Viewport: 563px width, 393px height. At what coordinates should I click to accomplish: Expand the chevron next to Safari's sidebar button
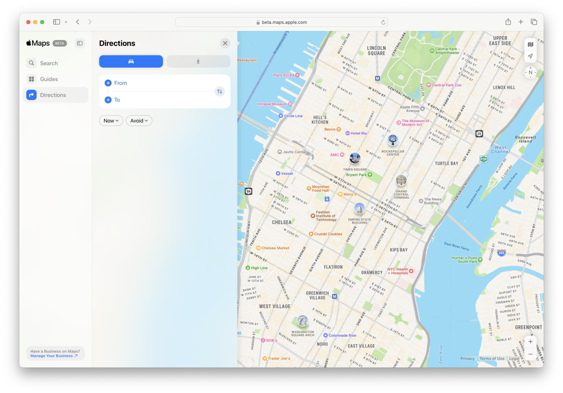pyautogui.click(x=66, y=21)
